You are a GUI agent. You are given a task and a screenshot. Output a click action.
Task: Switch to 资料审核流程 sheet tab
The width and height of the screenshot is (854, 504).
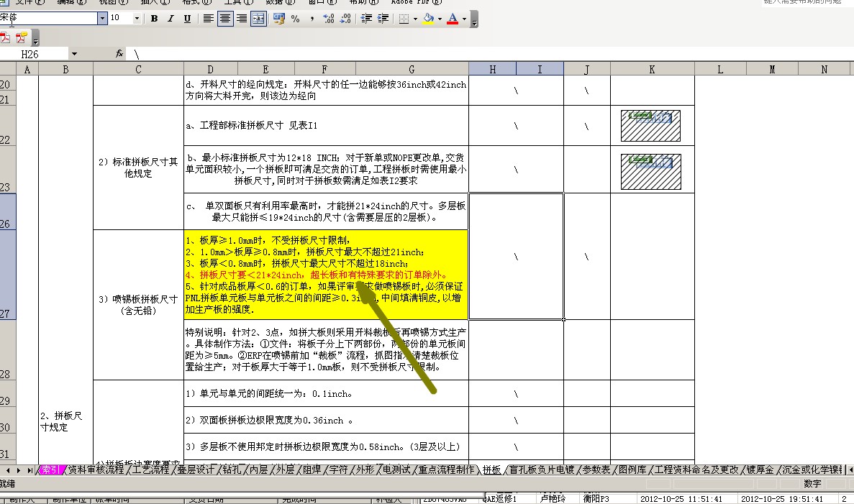pos(96,469)
